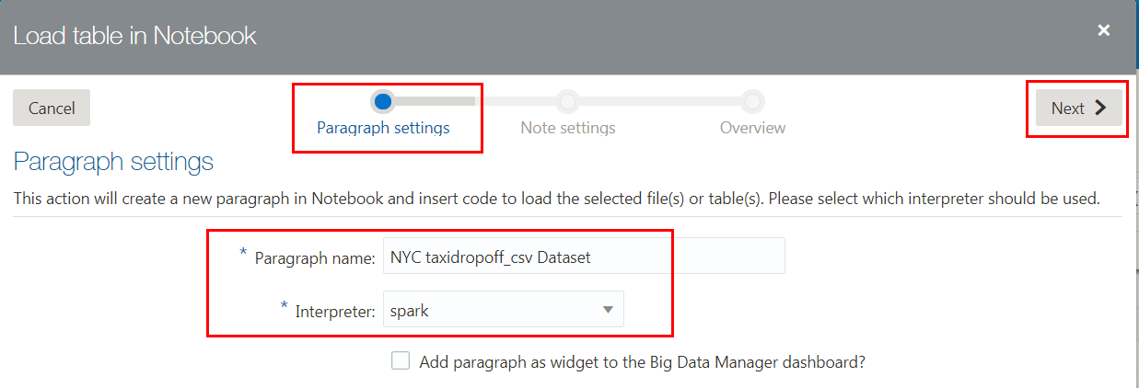
Task: Click the Note settings step circle
Action: coord(568,100)
